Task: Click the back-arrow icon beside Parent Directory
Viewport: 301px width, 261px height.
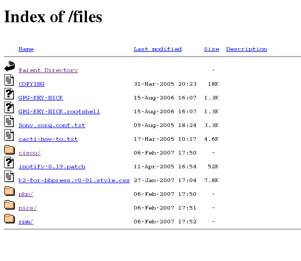Action: [x=10, y=66]
